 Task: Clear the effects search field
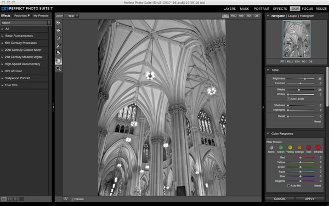pyautogui.click(x=49, y=22)
